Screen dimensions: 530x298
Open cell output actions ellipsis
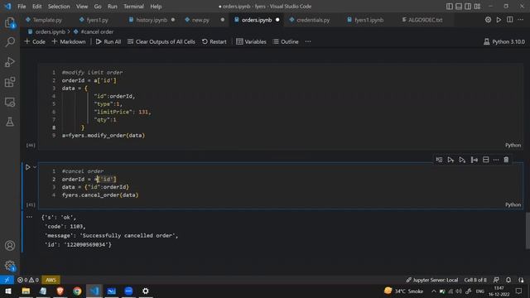[30, 217]
